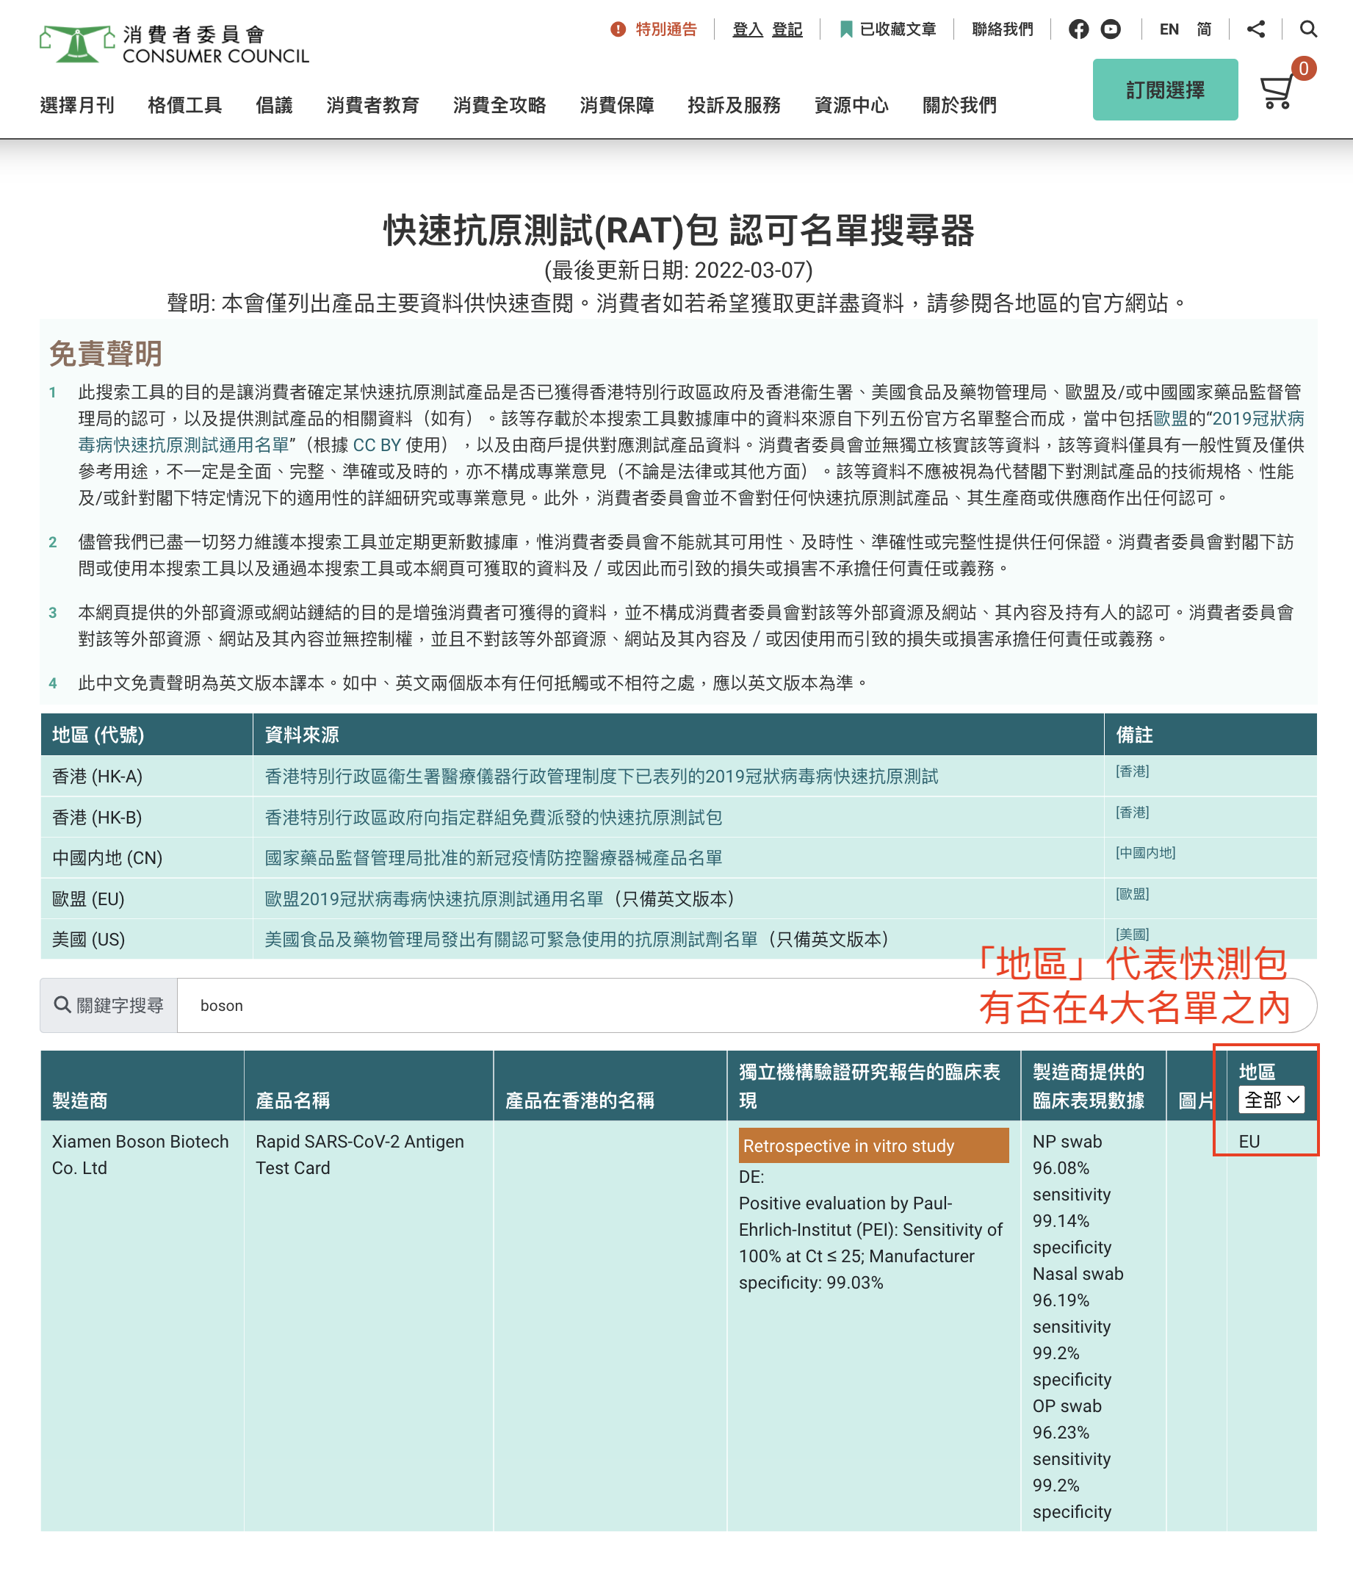Click the 登入 login link

click(747, 29)
